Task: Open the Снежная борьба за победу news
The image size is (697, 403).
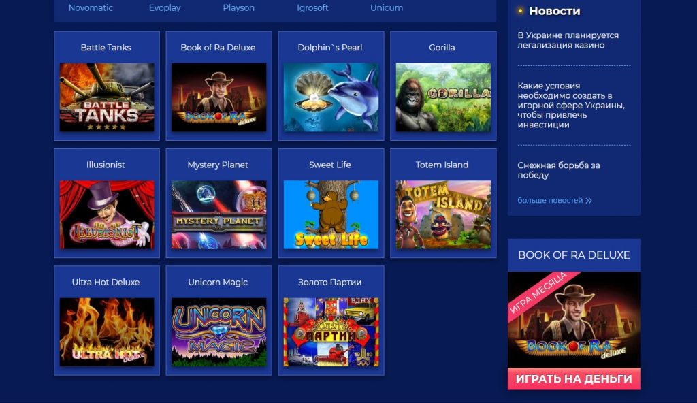Action: tap(559, 170)
